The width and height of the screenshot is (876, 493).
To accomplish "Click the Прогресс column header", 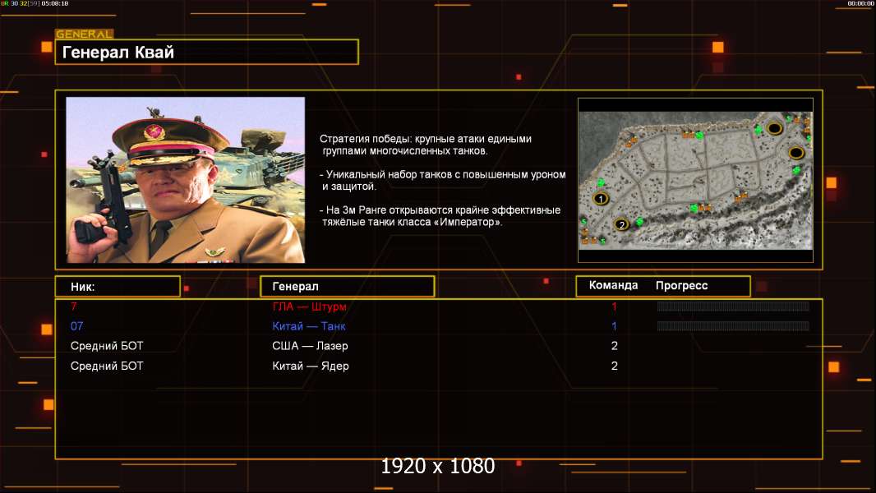I will tap(681, 285).
